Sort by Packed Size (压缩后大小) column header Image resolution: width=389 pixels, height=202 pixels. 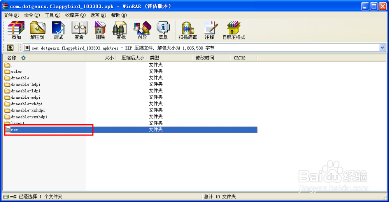pos(131,58)
